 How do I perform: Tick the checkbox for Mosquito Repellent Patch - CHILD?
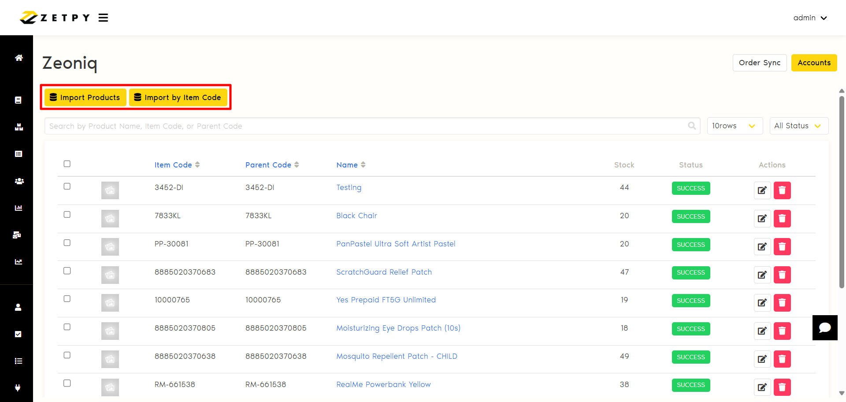coord(67,355)
